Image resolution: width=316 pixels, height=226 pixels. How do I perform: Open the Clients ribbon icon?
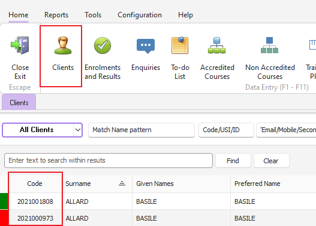[63, 45]
